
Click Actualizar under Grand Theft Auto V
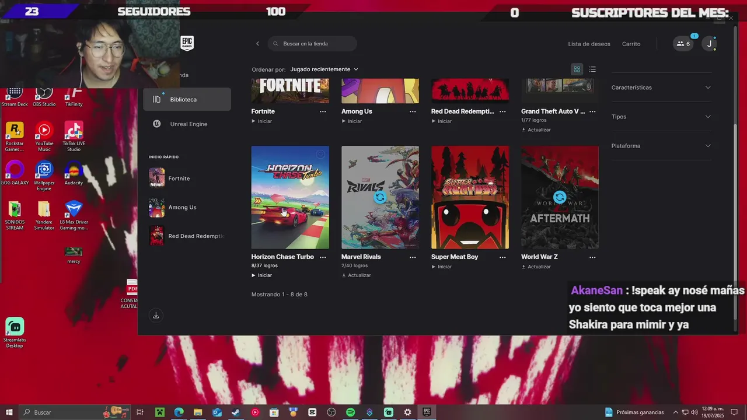pos(536,129)
